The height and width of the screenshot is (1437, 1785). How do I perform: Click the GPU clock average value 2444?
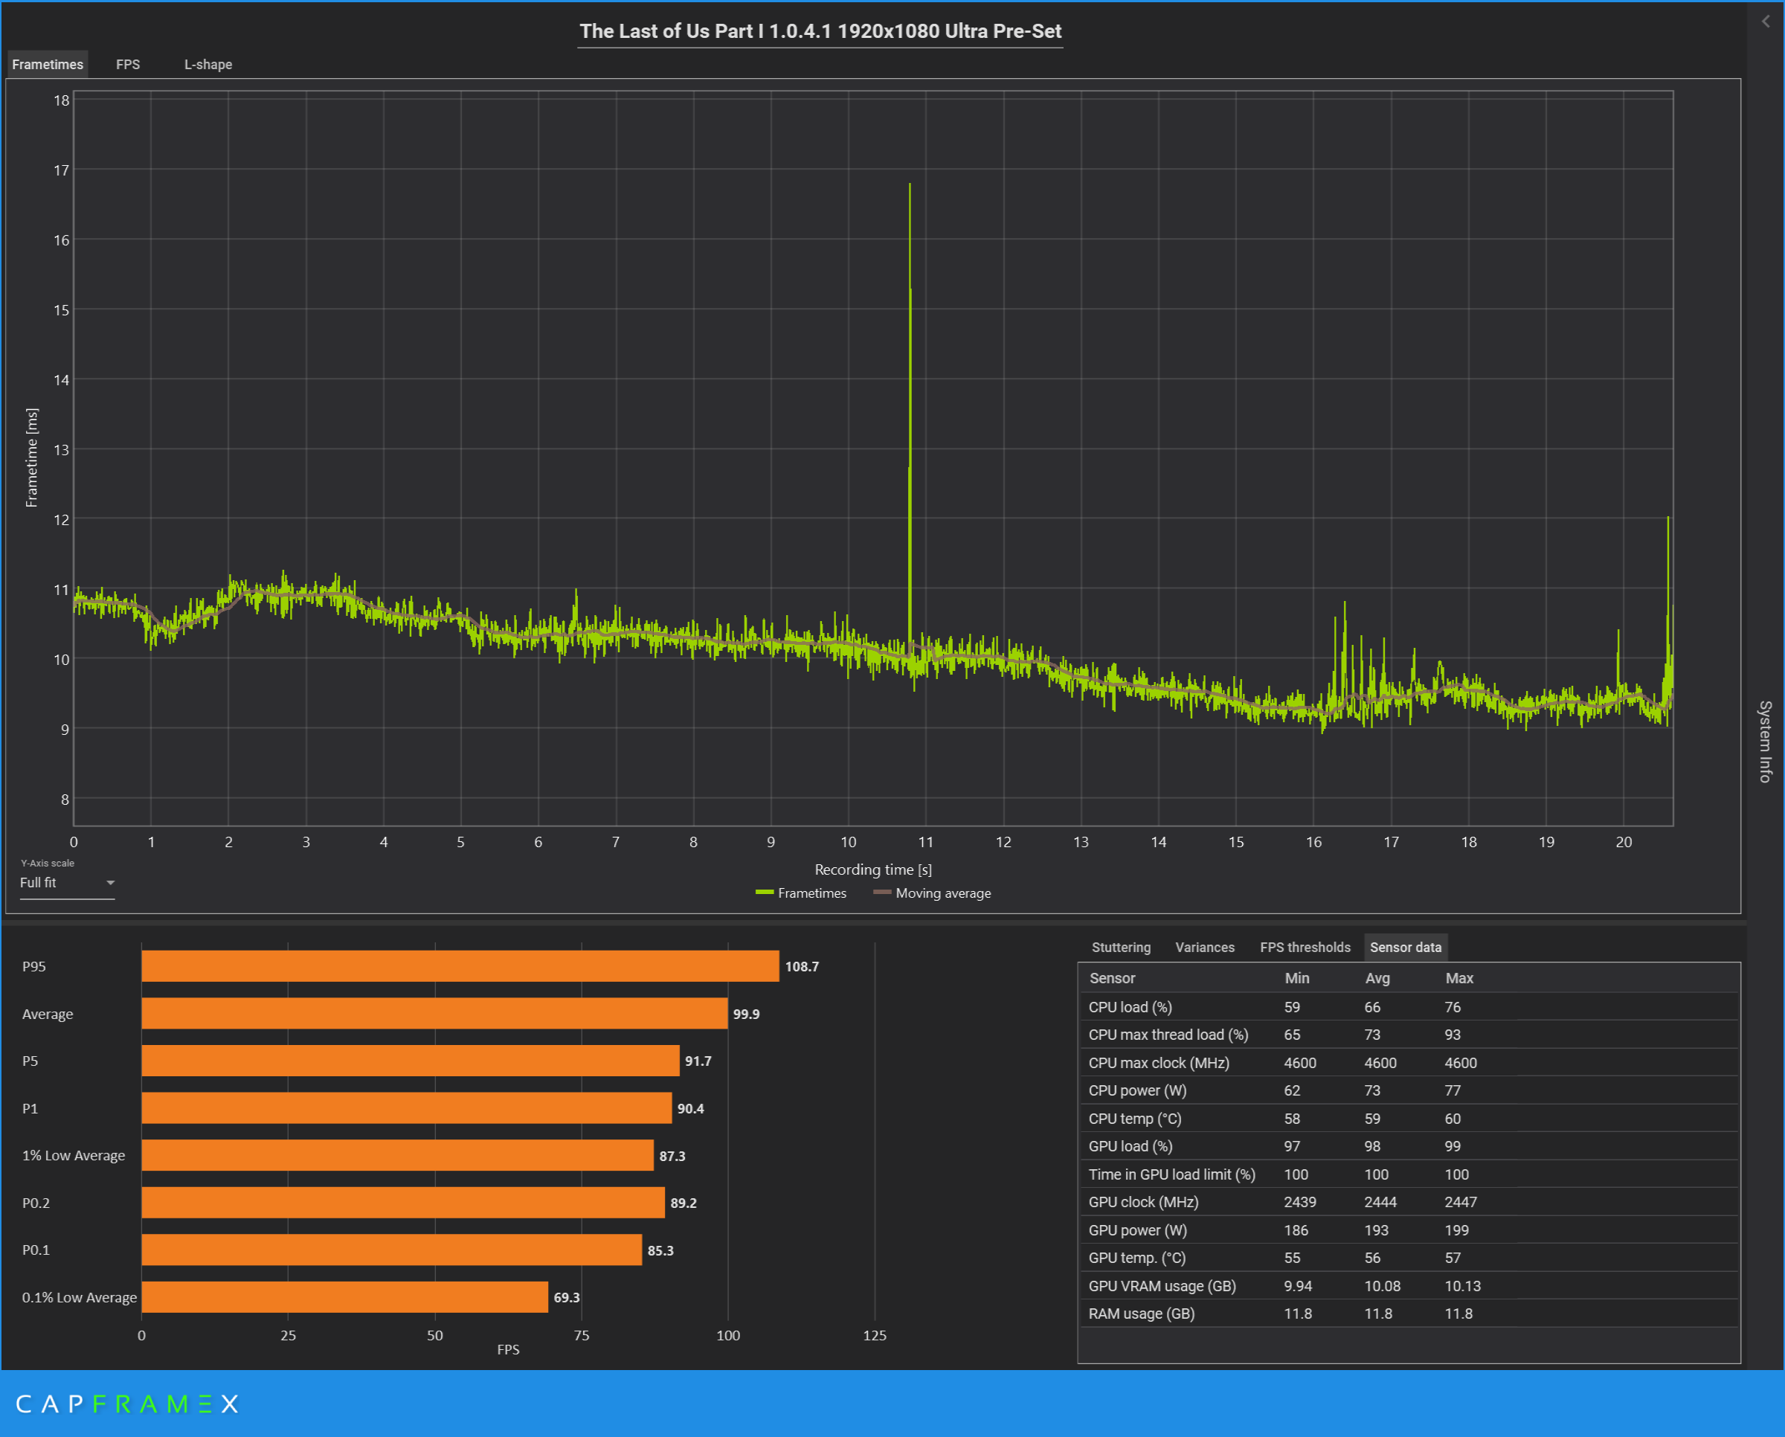pos(1380,1202)
